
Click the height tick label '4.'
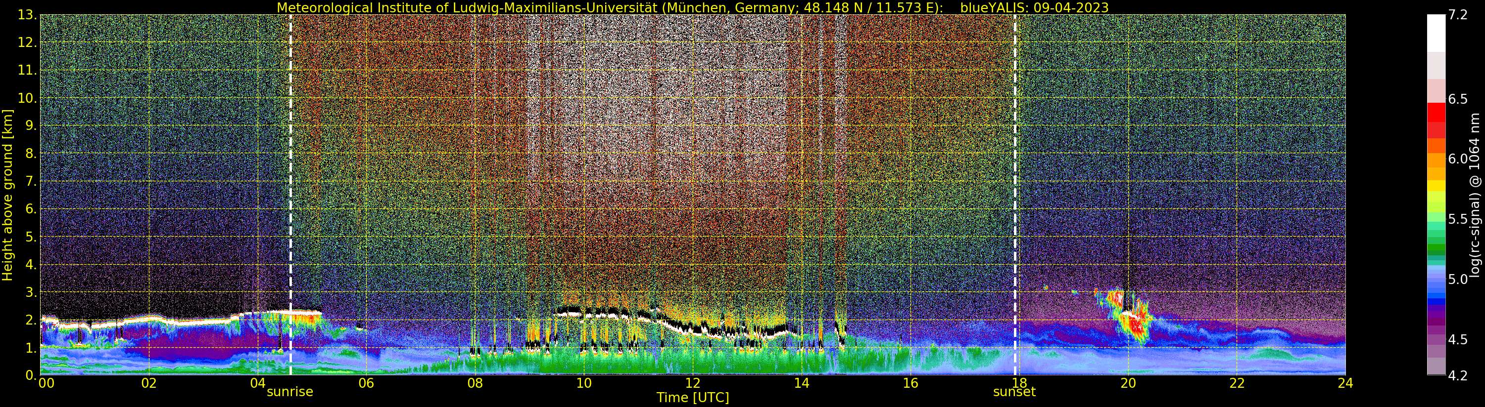[30, 264]
